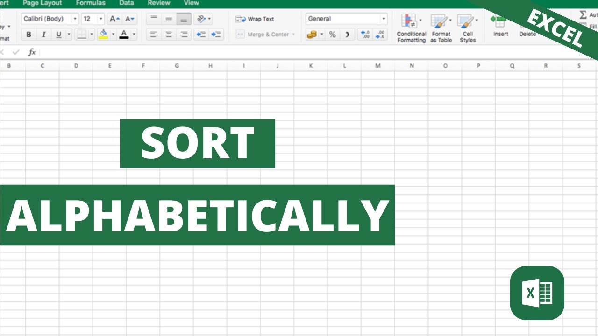The height and width of the screenshot is (336, 598).
Task: Select column C header
Action: [x=43, y=66]
